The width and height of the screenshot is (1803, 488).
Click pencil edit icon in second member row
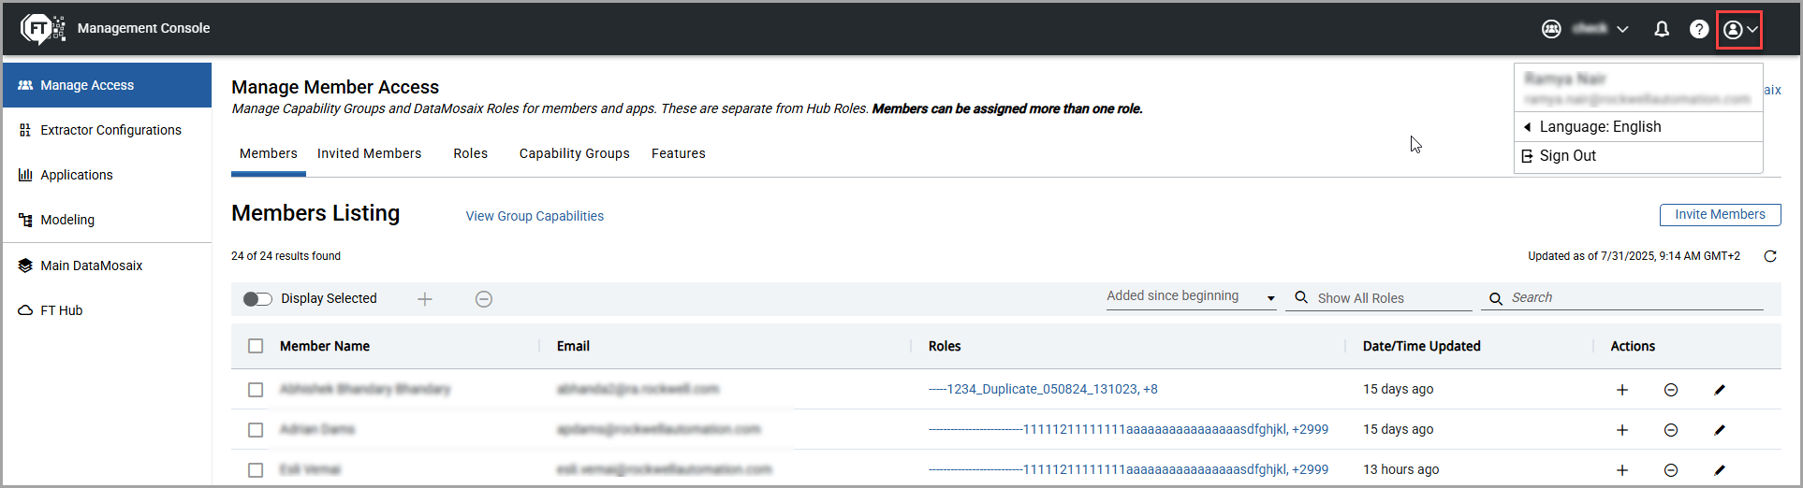click(1720, 430)
